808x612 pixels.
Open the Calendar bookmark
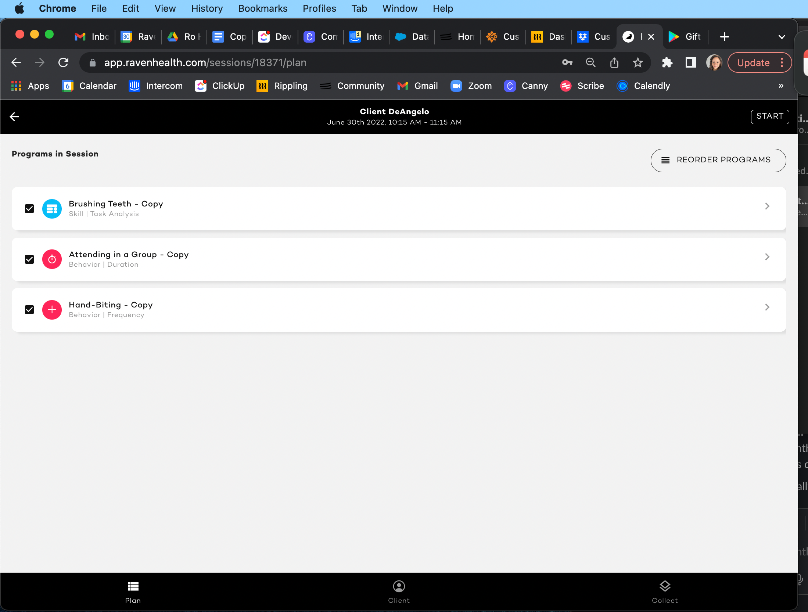[89, 86]
